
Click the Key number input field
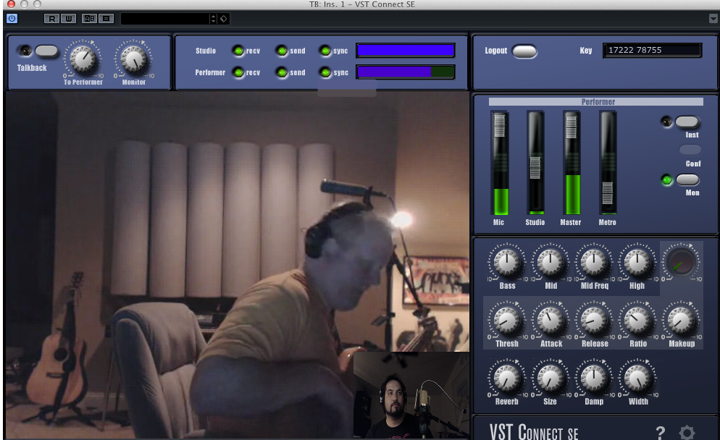(x=652, y=51)
